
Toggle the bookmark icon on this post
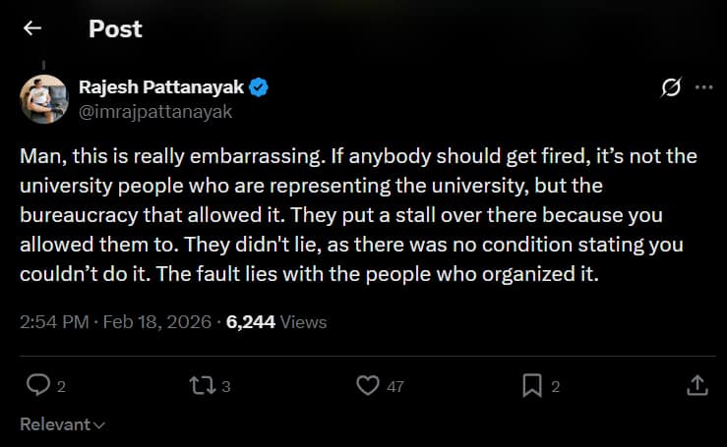[531, 385]
